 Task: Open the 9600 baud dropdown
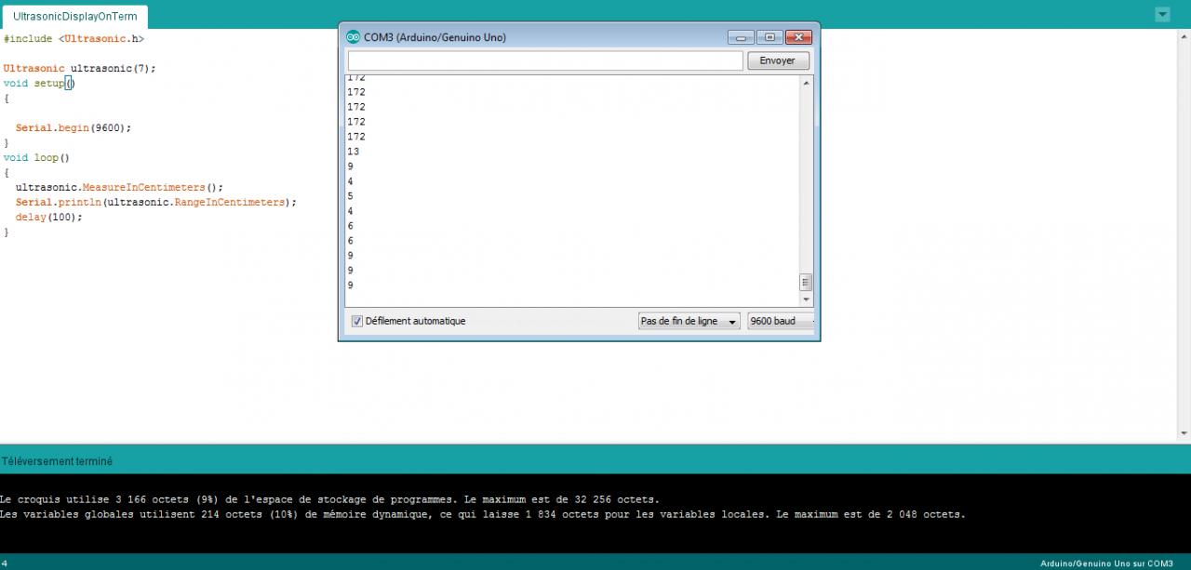point(782,321)
